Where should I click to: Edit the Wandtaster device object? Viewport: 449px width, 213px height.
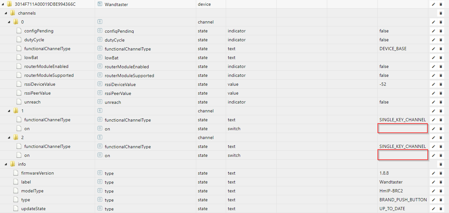tap(433, 4)
